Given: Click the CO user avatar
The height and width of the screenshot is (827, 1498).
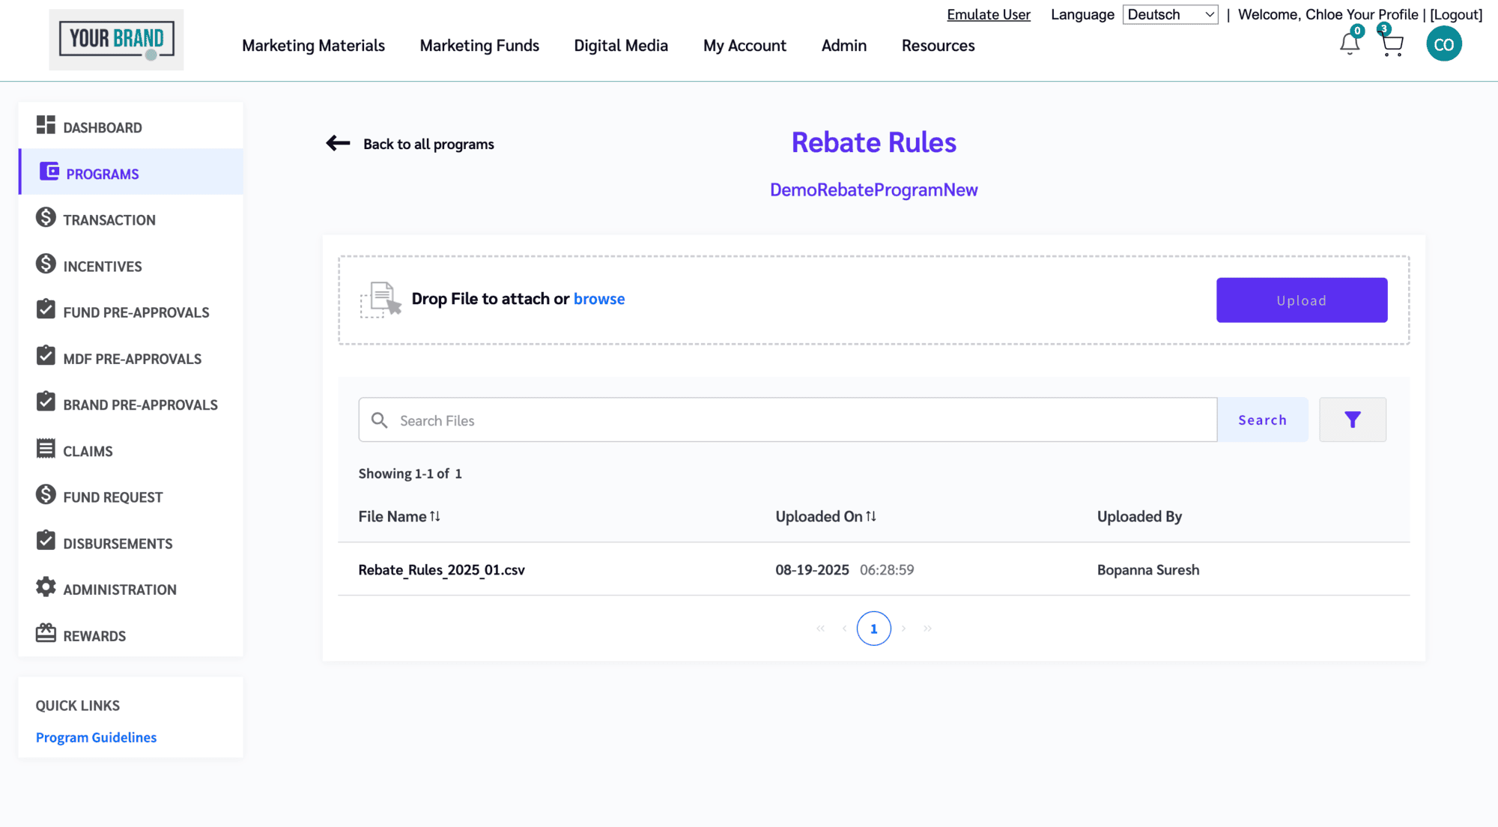Looking at the screenshot, I should (1443, 44).
